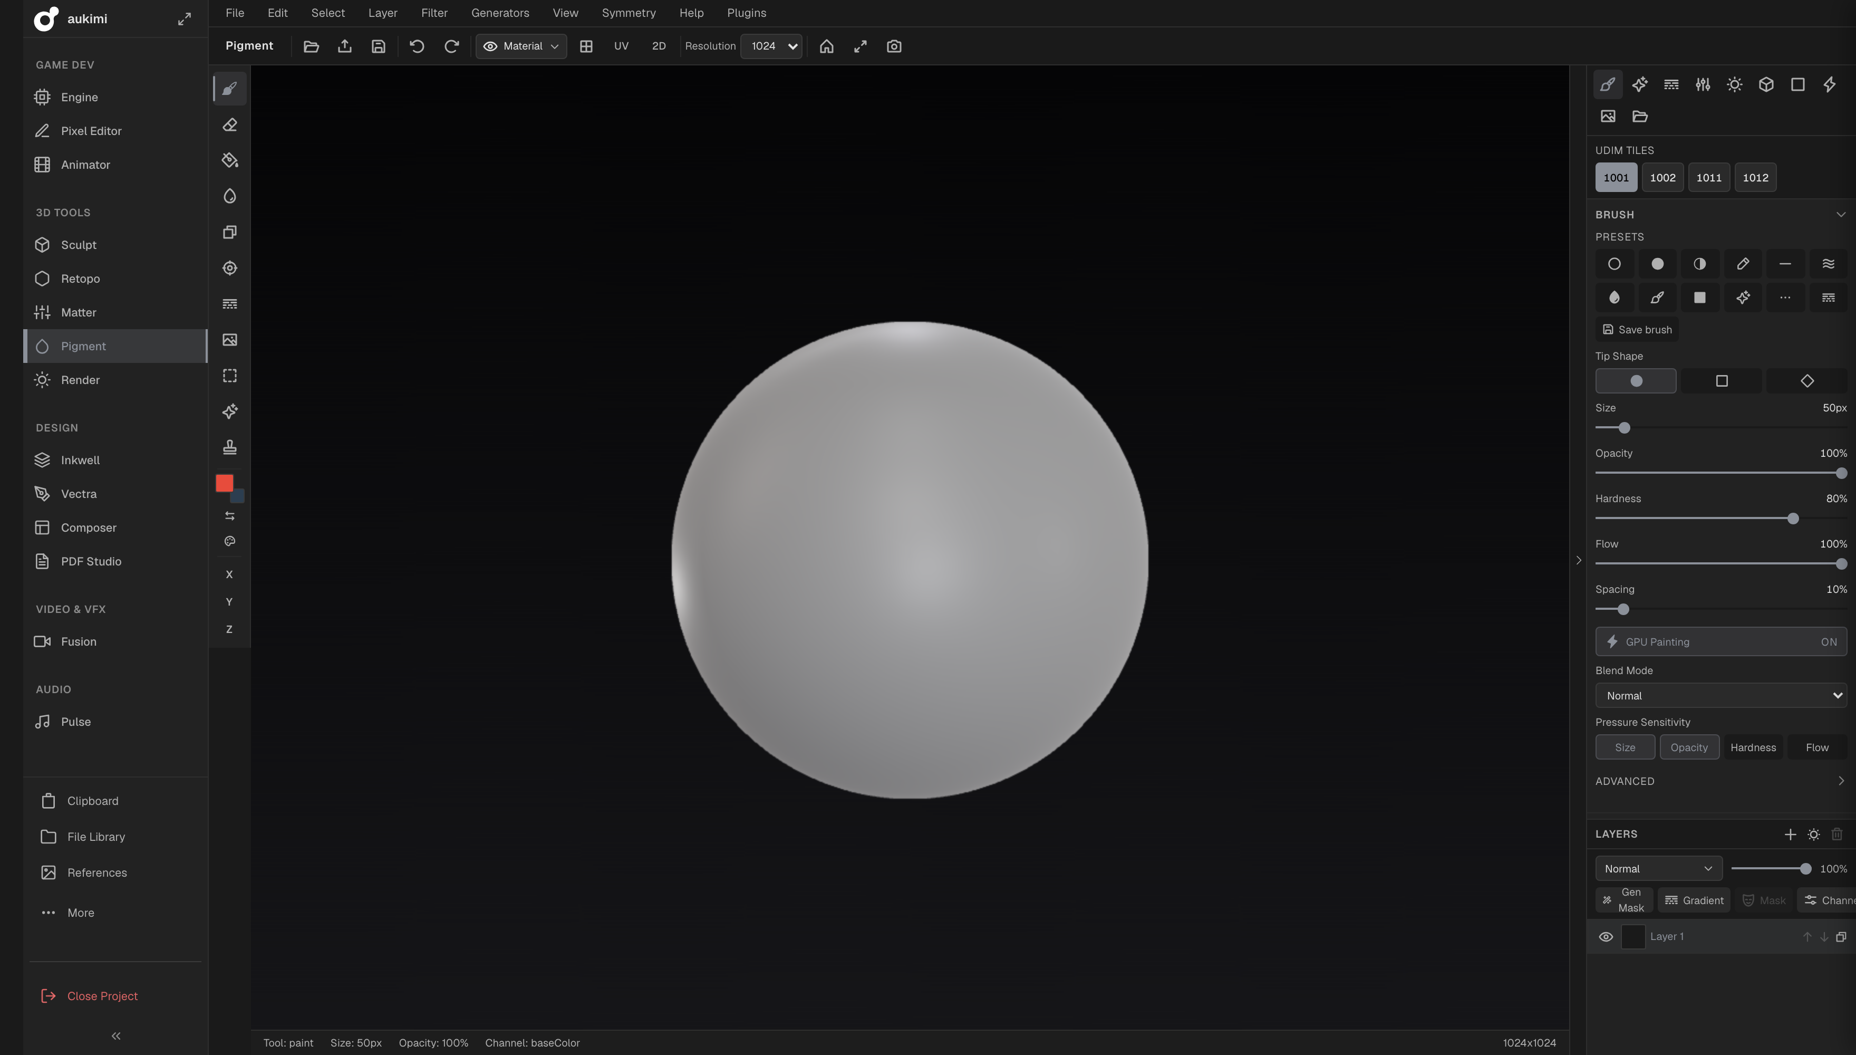Redo the last action
The image size is (1856, 1055).
point(452,46)
